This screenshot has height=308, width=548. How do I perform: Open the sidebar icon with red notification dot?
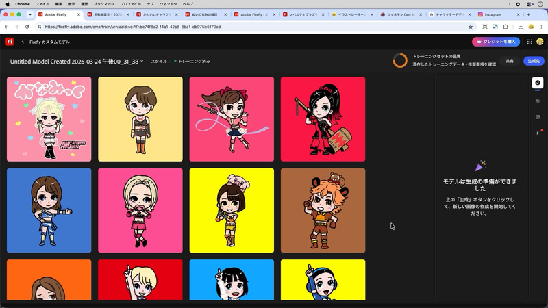(x=538, y=132)
